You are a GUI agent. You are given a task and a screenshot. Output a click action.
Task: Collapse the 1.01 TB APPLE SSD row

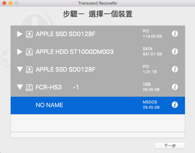point(20,69)
